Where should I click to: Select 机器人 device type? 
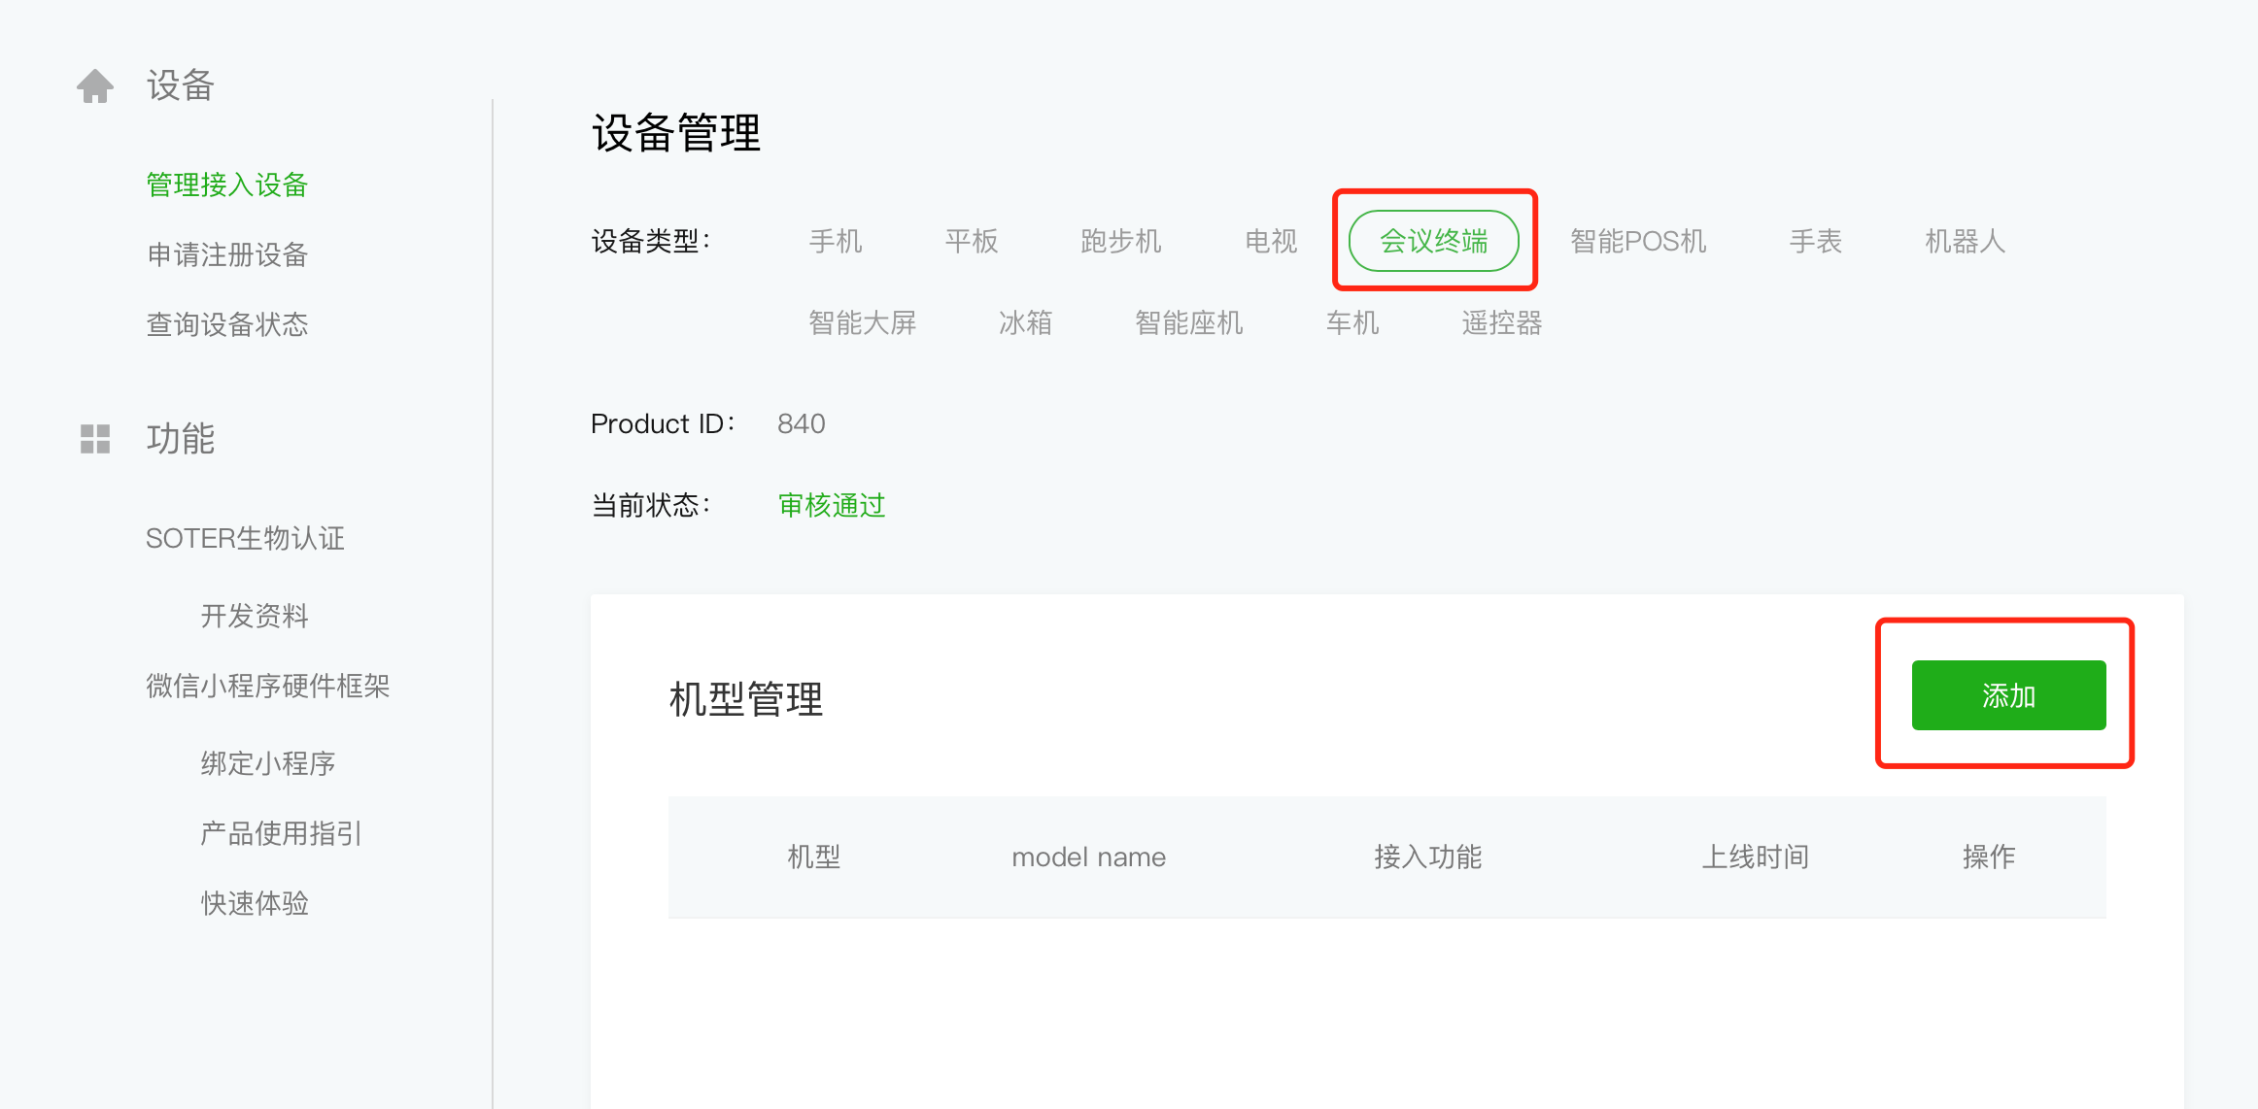pyautogui.click(x=1964, y=241)
